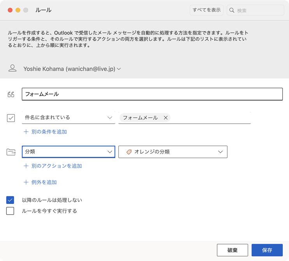The height and width of the screenshot is (261, 289).
Task: Open the 分類 action dropdown
Action: pyautogui.click(x=68, y=152)
